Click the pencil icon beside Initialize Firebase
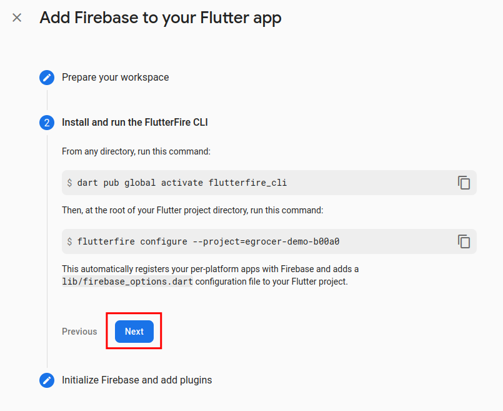The width and height of the screenshot is (503, 411). [47, 380]
